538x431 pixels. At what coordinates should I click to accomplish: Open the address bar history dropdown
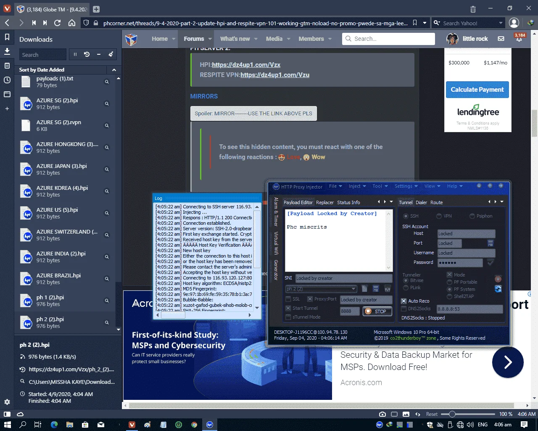pyautogui.click(x=425, y=23)
